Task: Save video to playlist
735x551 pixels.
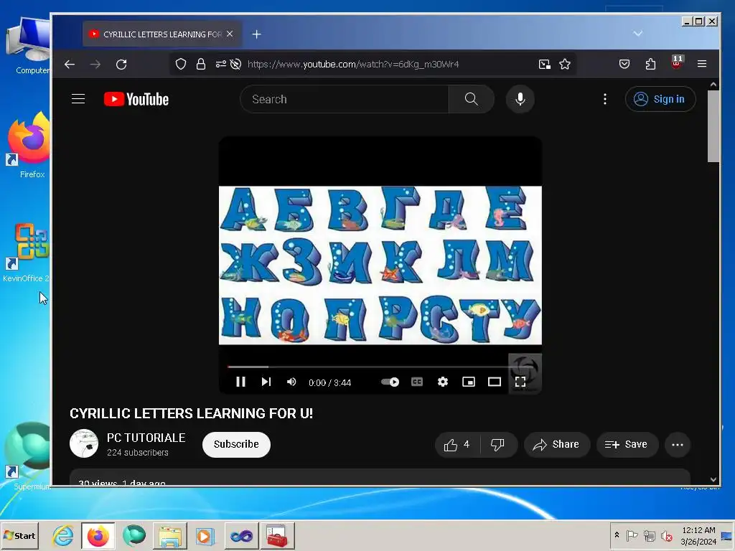Action: pyautogui.click(x=627, y=445)
